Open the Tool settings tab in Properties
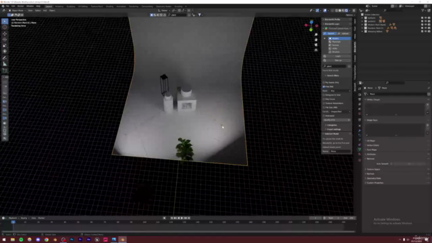The image size is (432, 243). click(360, 88)
